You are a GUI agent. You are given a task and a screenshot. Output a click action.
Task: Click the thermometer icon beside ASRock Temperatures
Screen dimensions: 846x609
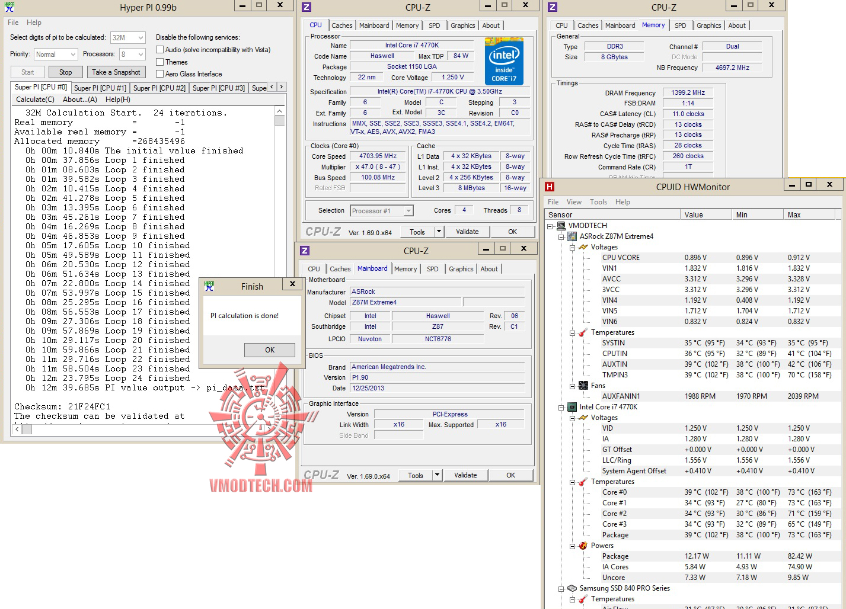click(x=583, y=332)
